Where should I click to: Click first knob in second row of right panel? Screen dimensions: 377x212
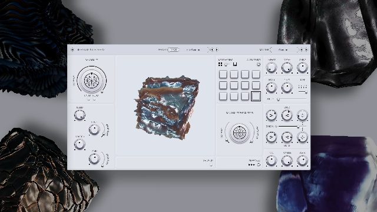point(272,88)
